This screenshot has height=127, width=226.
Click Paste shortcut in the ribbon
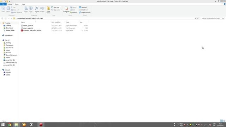[x=17, y=12]
